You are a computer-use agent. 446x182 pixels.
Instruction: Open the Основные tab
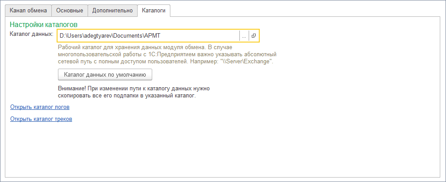pyautogui.click(x=69, y=11)
